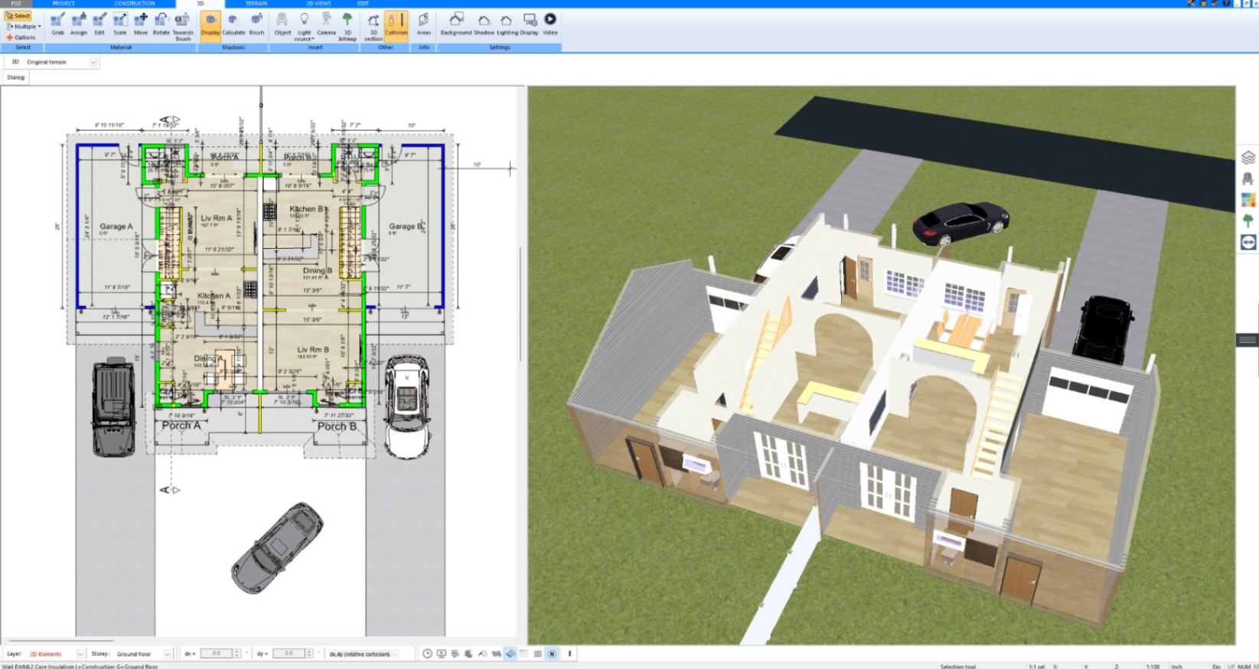Viewport: 1259px width, 669px height.
Task: Click the Towards Brush tool
Action: 183,26
